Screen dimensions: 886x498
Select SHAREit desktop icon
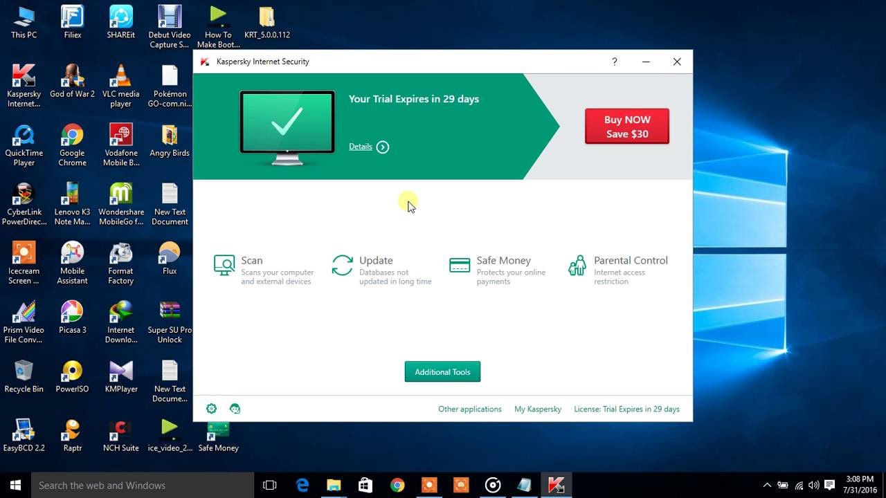point(120,23)
